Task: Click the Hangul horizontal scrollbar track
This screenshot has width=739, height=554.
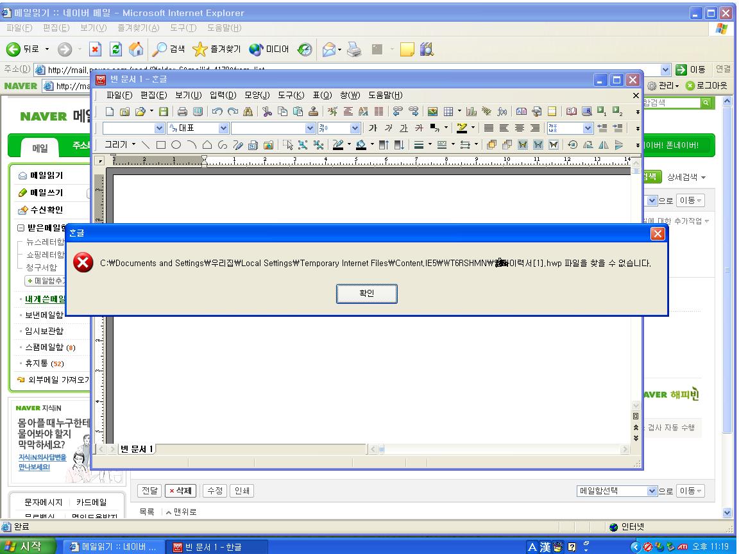Action: (500, 449)
